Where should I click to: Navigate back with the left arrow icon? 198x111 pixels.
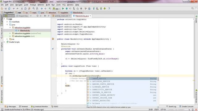(42, 9)
